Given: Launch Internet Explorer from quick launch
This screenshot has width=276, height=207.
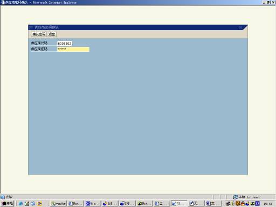Looking at the screenshot, I should 20,204.
